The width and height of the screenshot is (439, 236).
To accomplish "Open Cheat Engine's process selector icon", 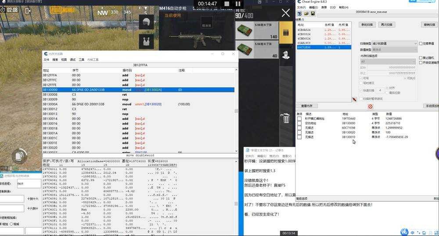I will click(299, 14).
